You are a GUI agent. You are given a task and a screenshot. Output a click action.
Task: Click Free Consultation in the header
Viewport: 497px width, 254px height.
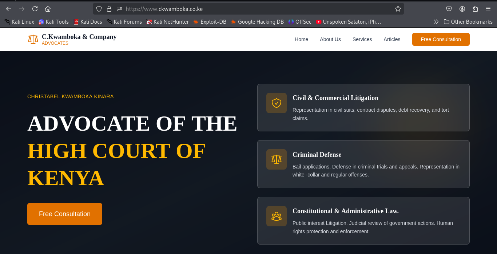[x=441, y=39]
